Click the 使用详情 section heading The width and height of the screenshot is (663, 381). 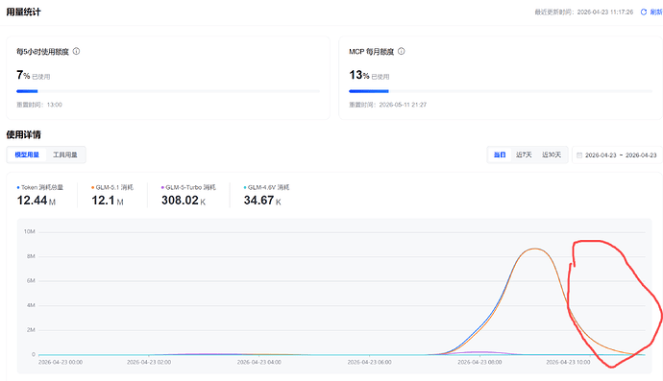tap(24, 134)
